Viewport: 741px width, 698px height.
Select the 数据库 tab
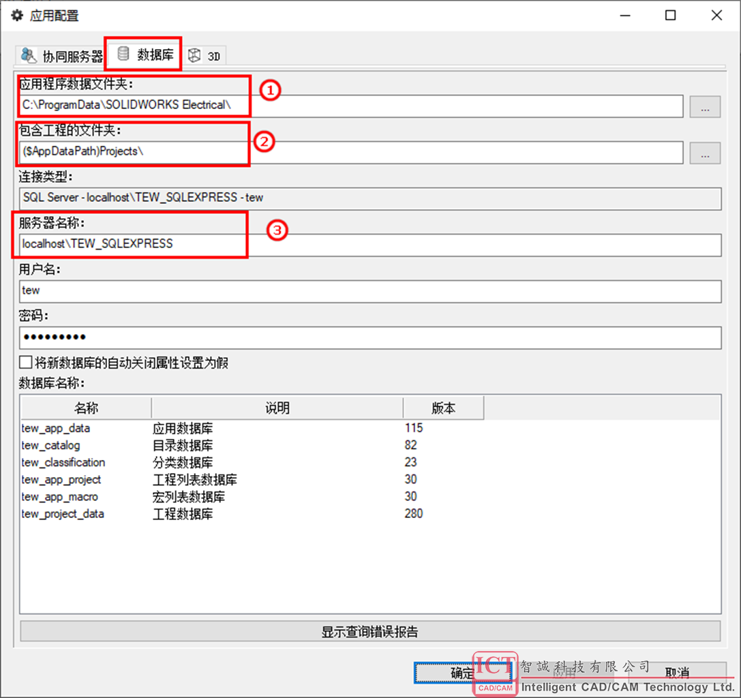coord(144,55)
